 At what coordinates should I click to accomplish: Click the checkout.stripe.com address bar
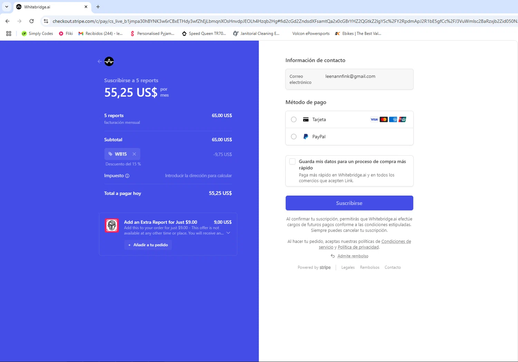pos(284,21)
